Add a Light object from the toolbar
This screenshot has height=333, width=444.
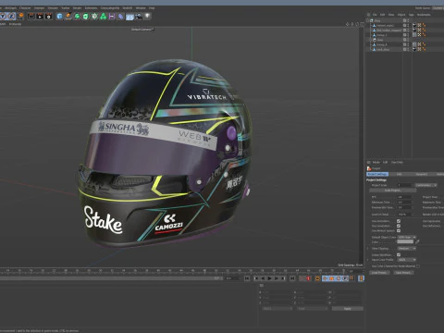click(x=147, y=16)
